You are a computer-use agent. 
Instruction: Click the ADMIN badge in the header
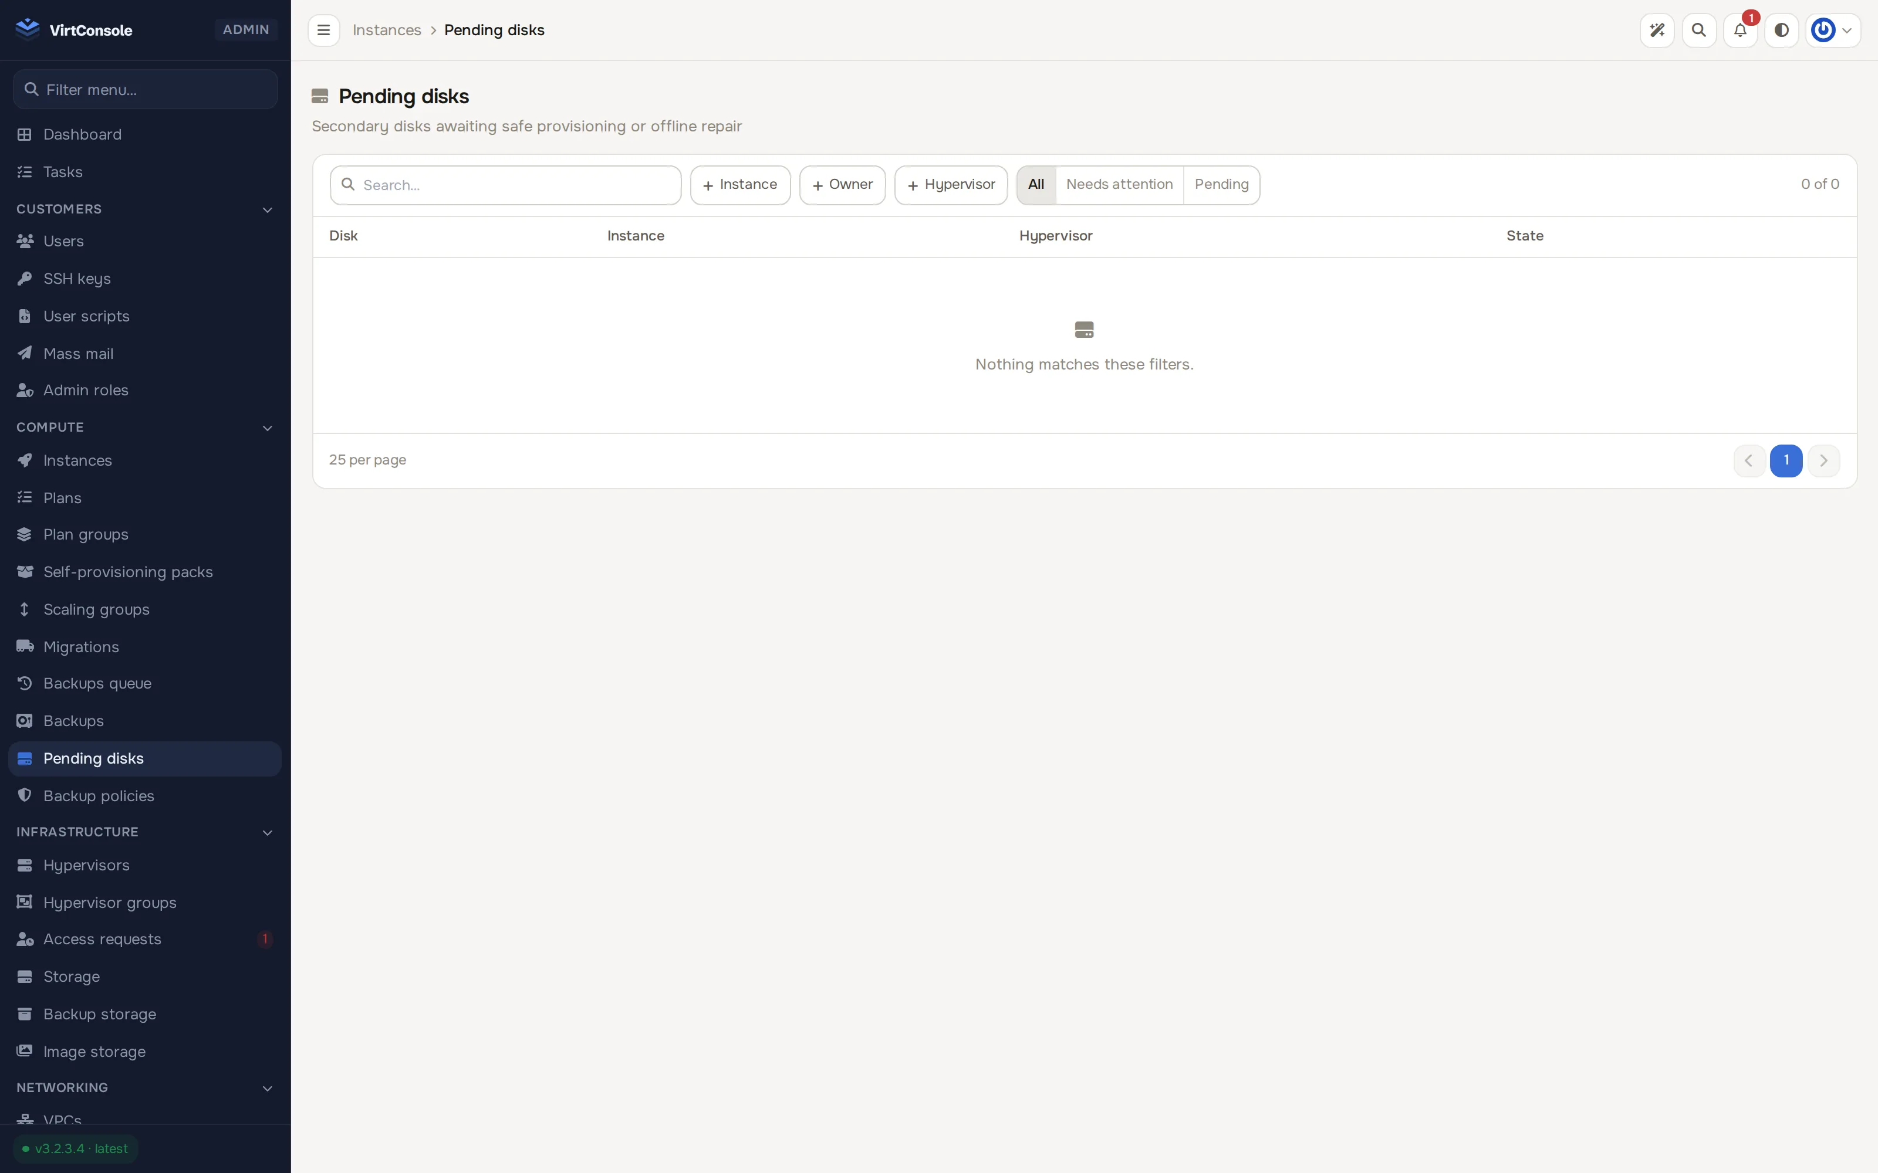[x=245, y=29]
